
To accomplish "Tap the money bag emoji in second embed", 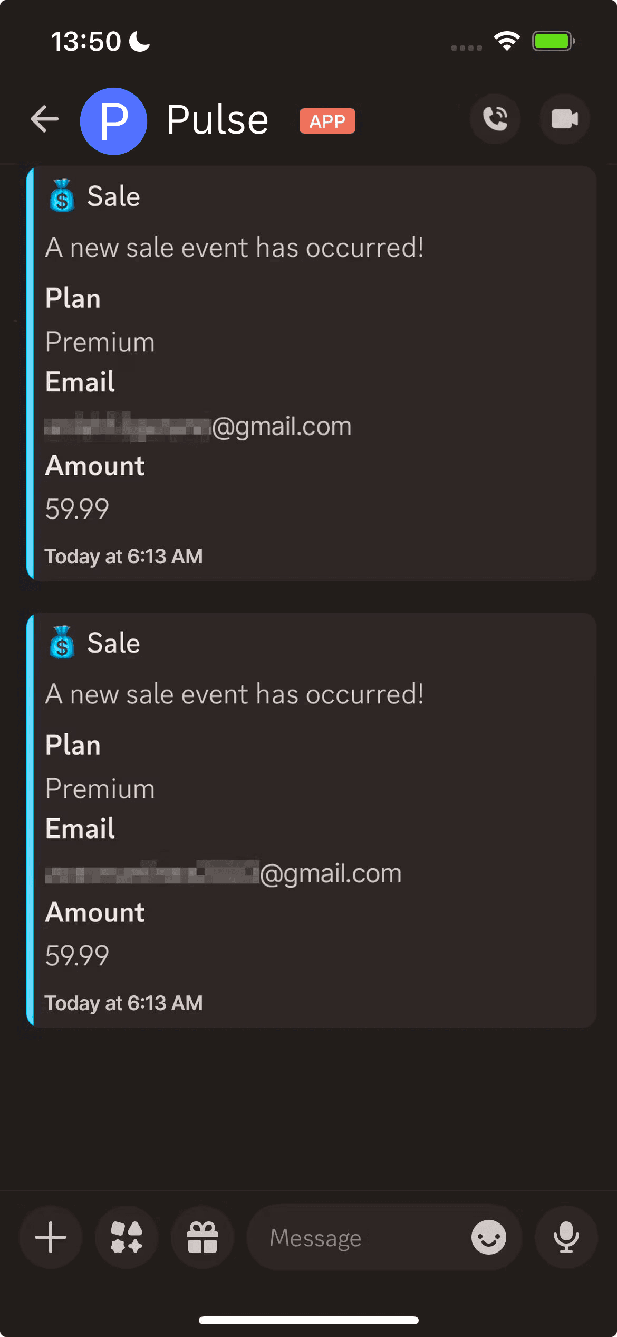I will click(62, 642).
